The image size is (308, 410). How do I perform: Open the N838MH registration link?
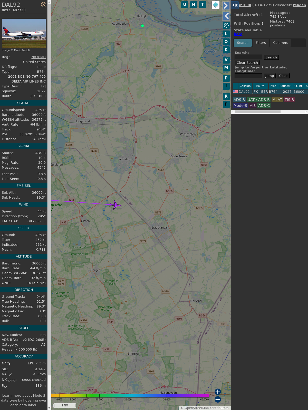pos(38,57)
